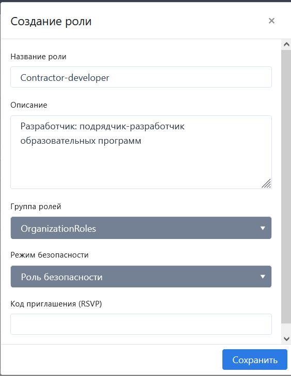Viewport: 291px width, 376px height.
Task: Click the scrollbar up arrow
Action: [286, 44]
